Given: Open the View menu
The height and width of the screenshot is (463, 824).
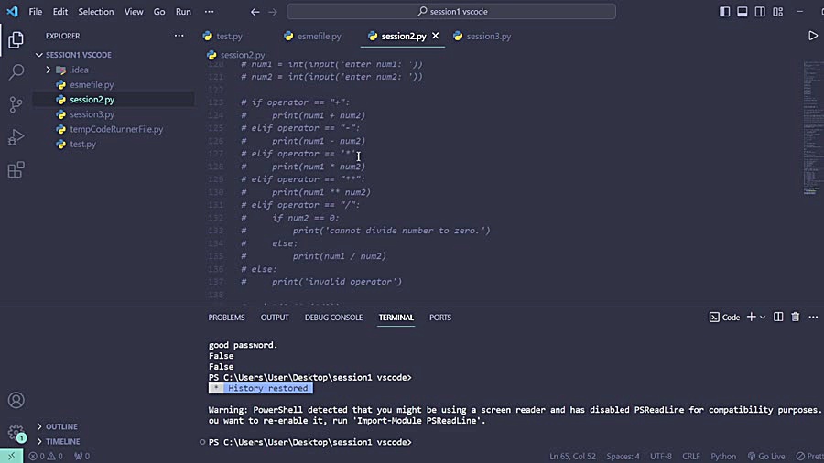Looking at the screenshot, I should point(134,12).
